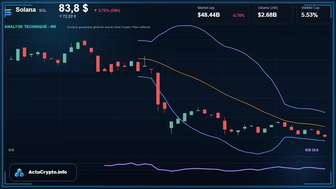
Task: Select the Vol/Mkt Cap card
Action: pos(314,13)
